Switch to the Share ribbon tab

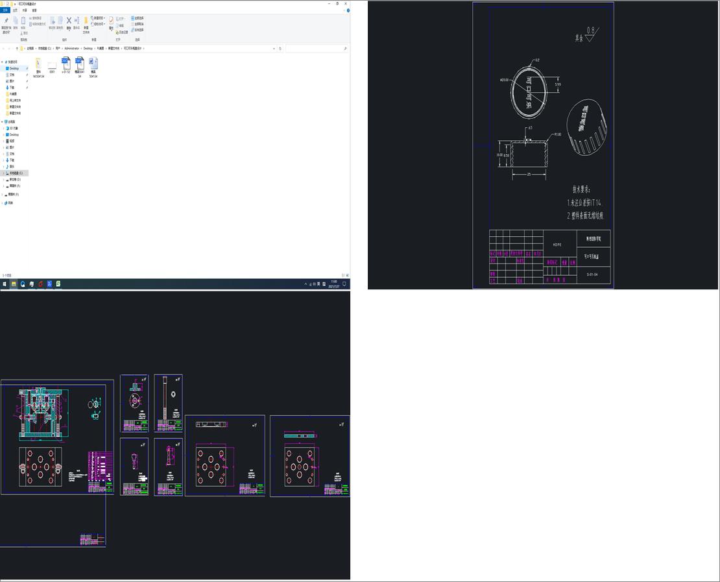25,10
